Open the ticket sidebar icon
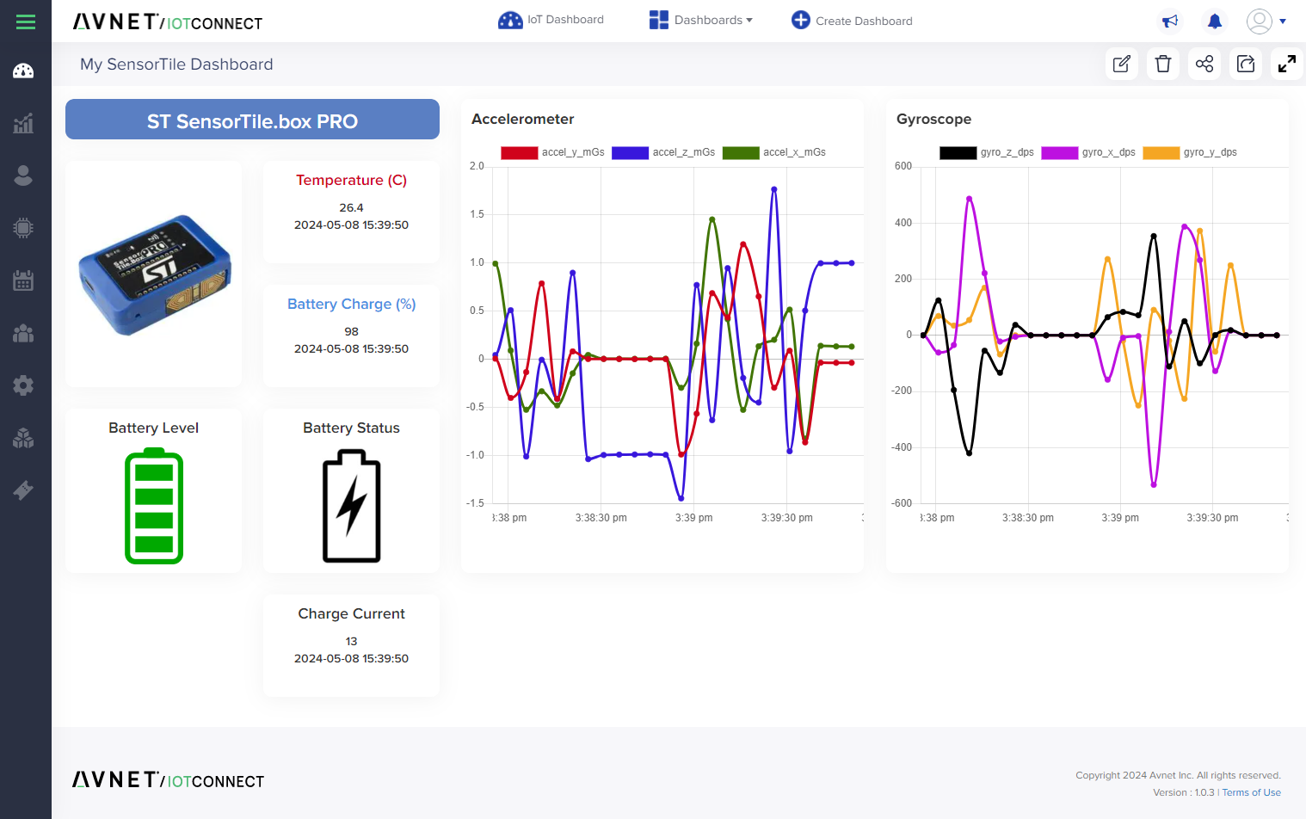The width and height of the screenshot is (1306, 819). tap(23, 490)
